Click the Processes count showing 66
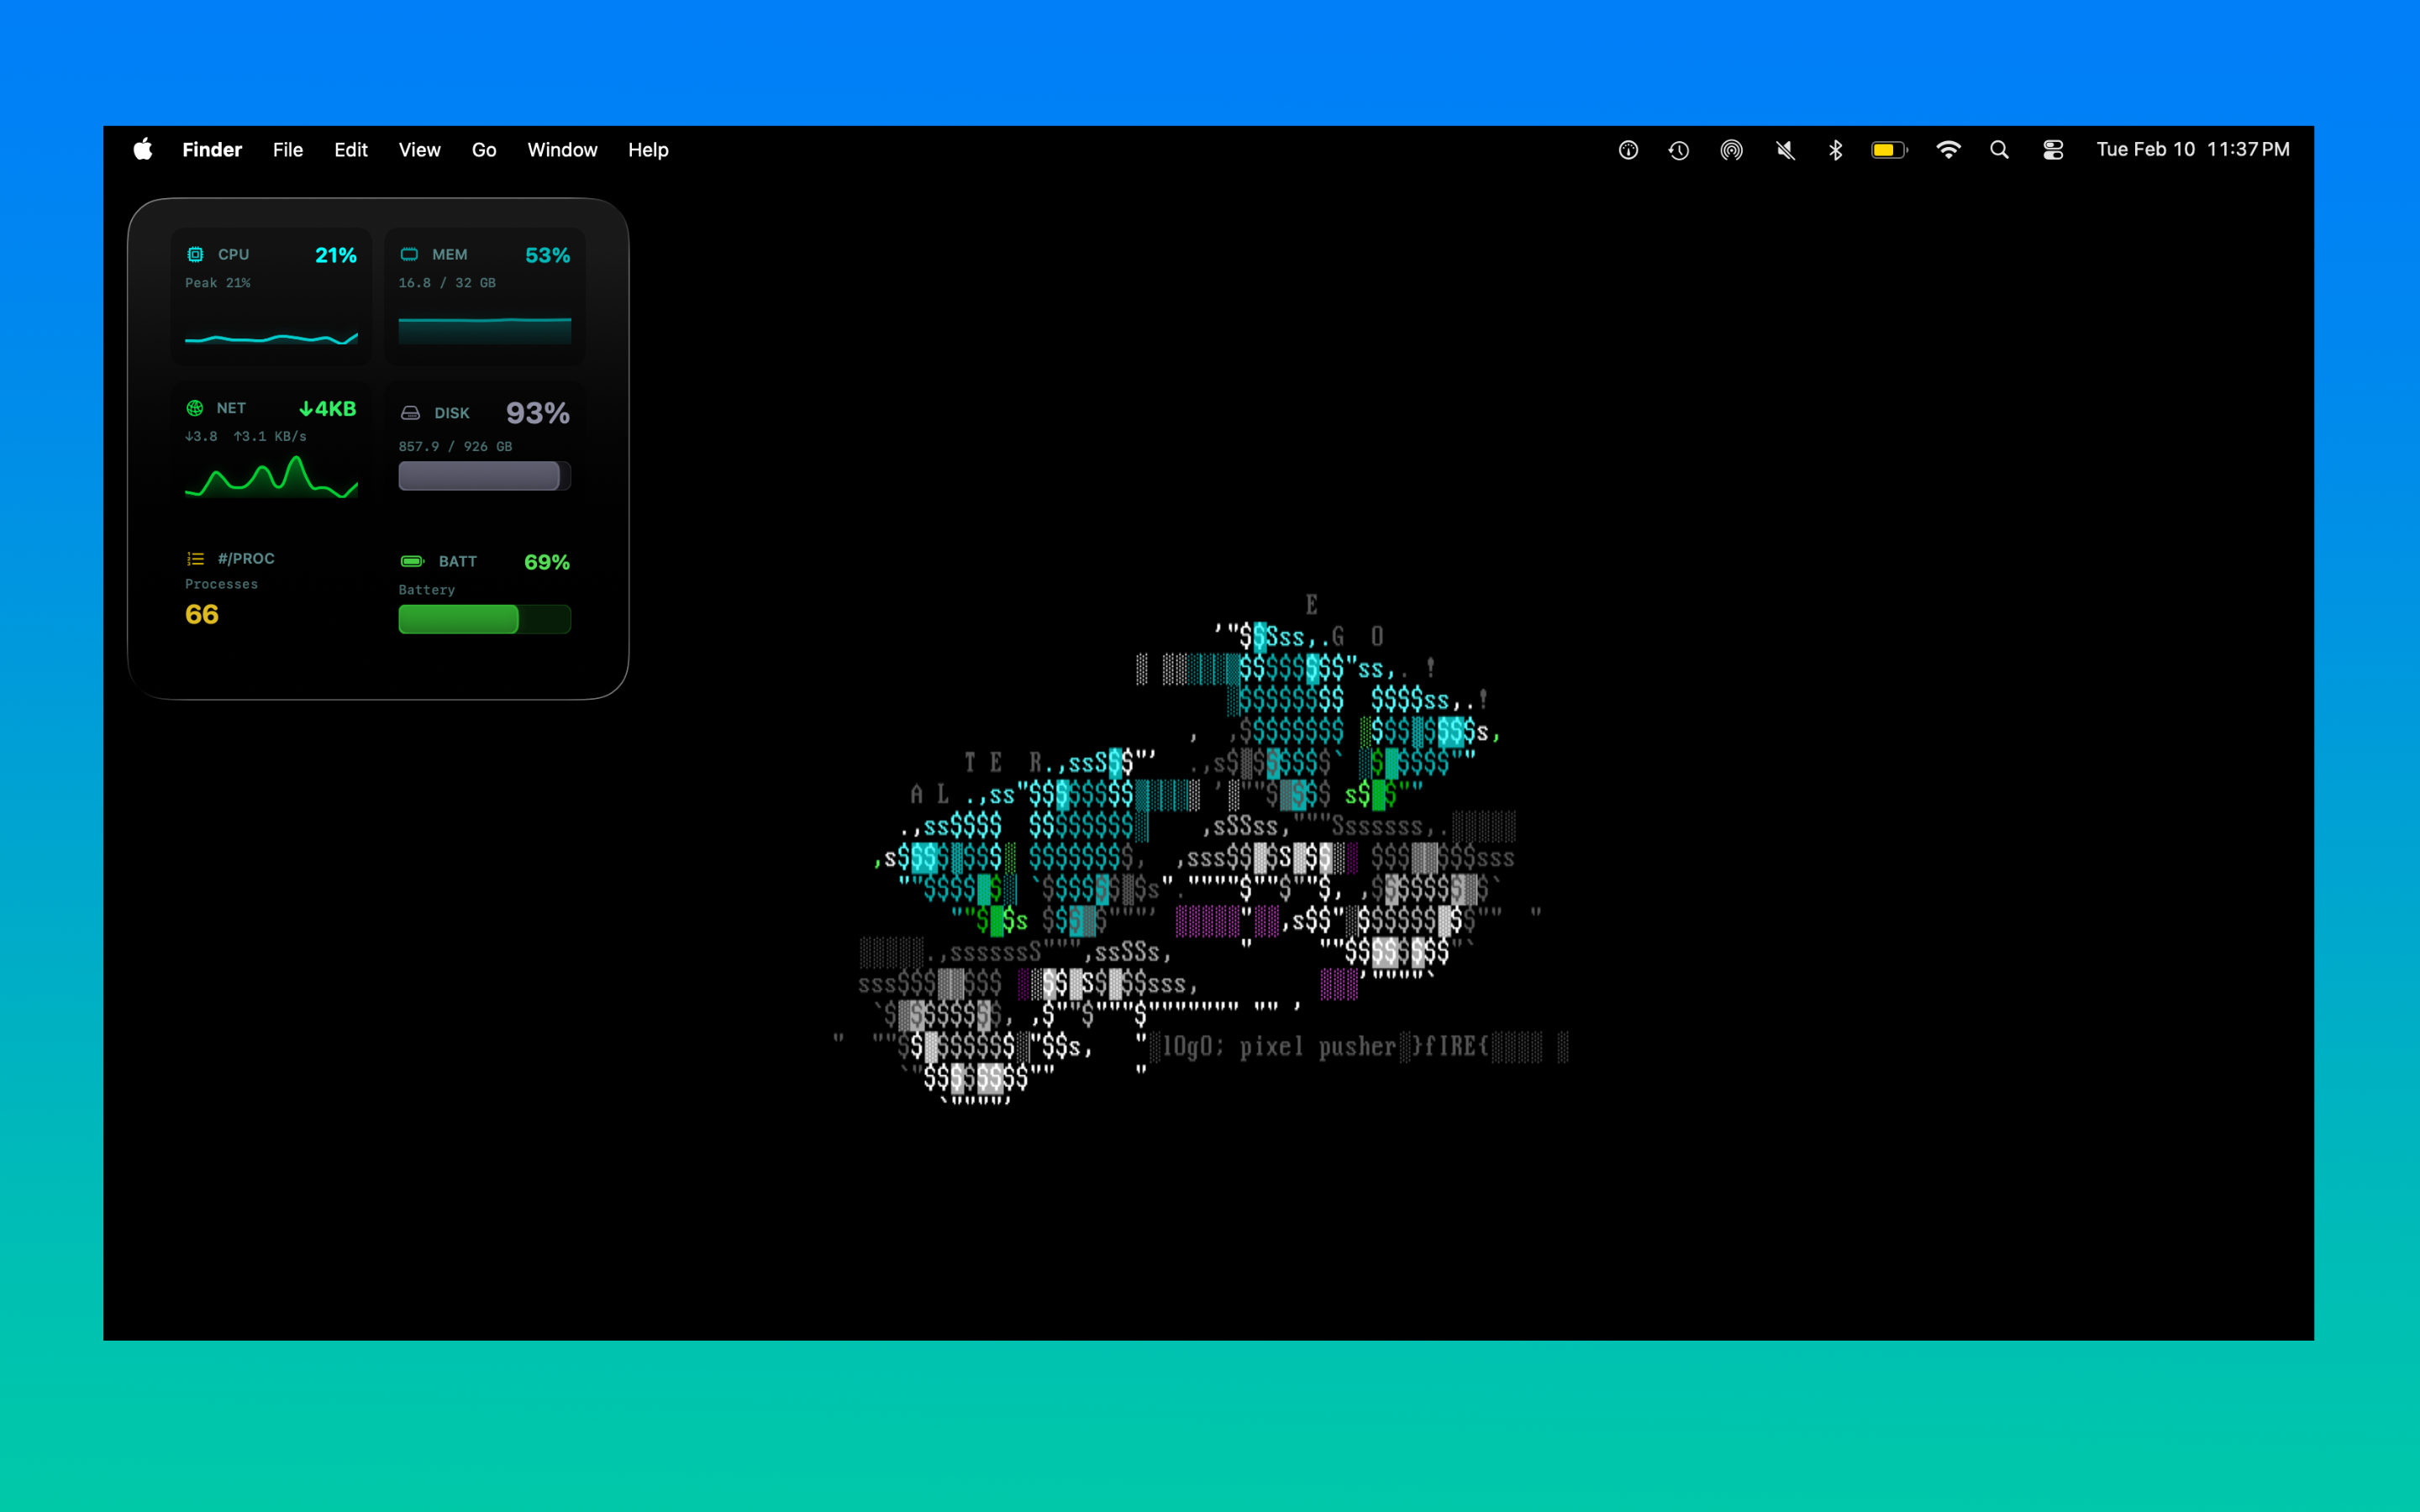2420x1512 pixels. (200, 615)
